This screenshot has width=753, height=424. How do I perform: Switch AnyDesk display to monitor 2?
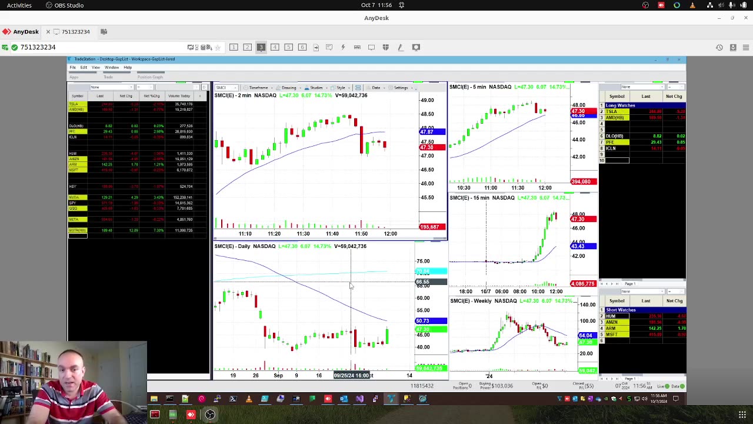247,47
